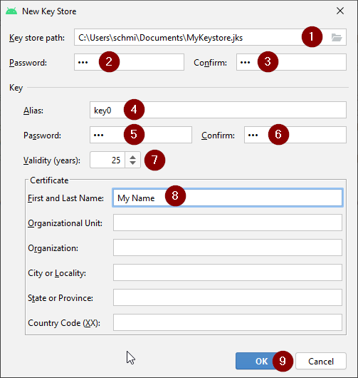
Task: Confirm the new key store with OK
Action: tap(261, 361)
